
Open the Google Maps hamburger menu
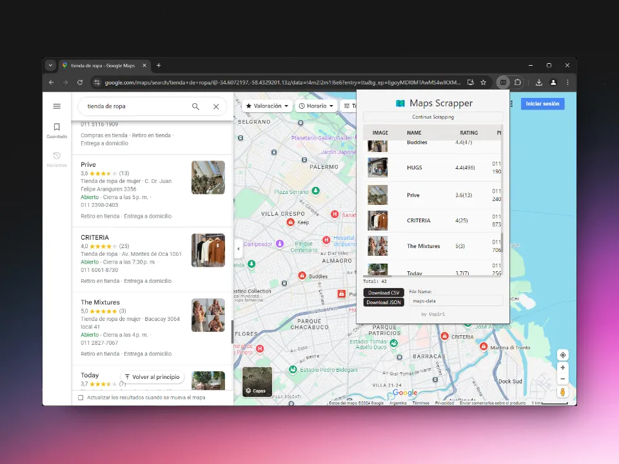[57, 106]
